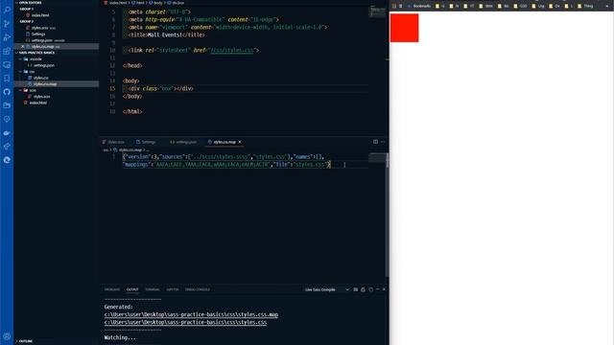Open the Extensions view
This screenshot has width=614, height=345.
pyautogui.click(x=7, y=51)
